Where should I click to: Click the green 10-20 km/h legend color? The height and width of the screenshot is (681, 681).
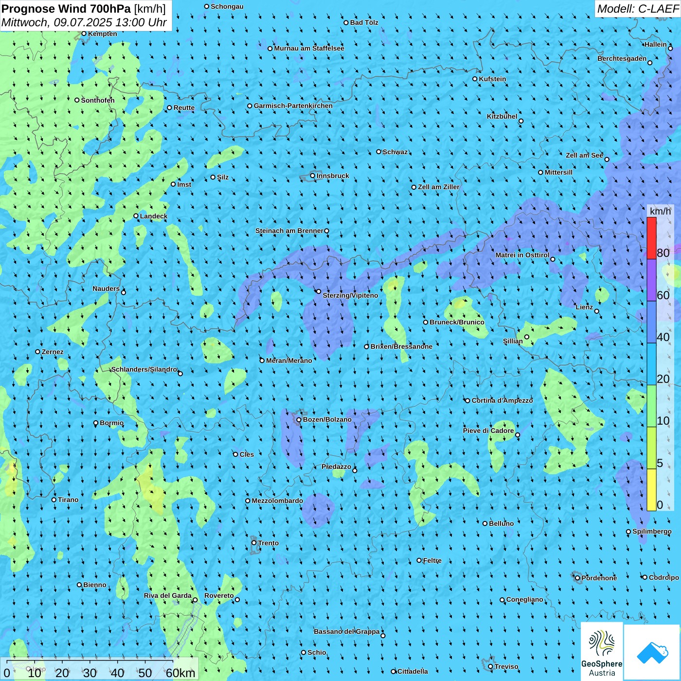tap(651, 406)
